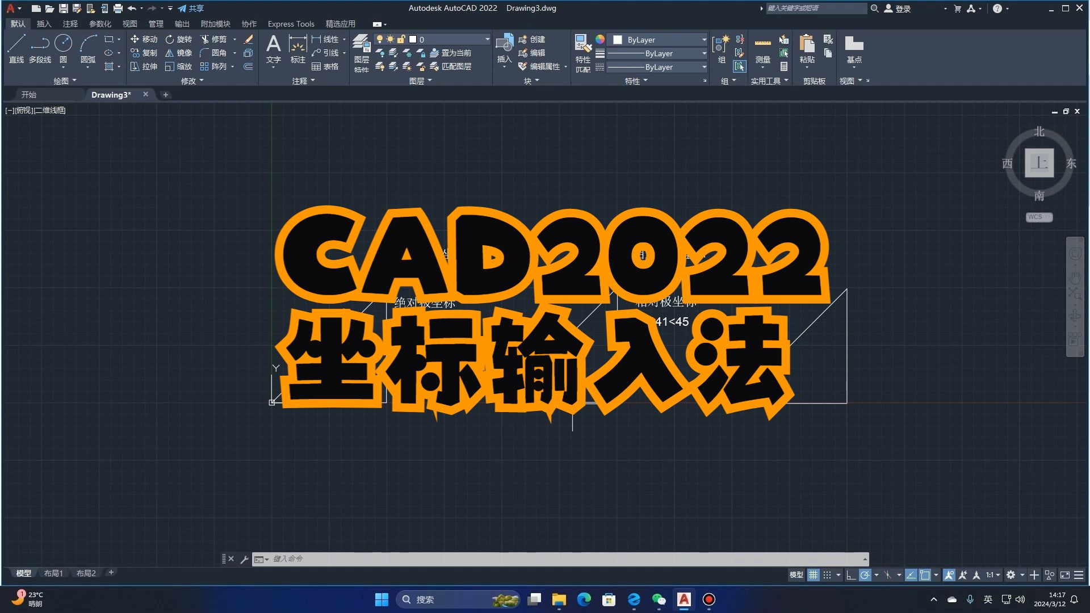This screenshot has height=613, width=1090.
Task: Click the Share (共享) button
Action: pos(191,9)
